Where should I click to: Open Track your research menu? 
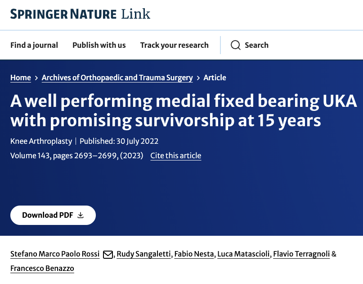point(174,45)
